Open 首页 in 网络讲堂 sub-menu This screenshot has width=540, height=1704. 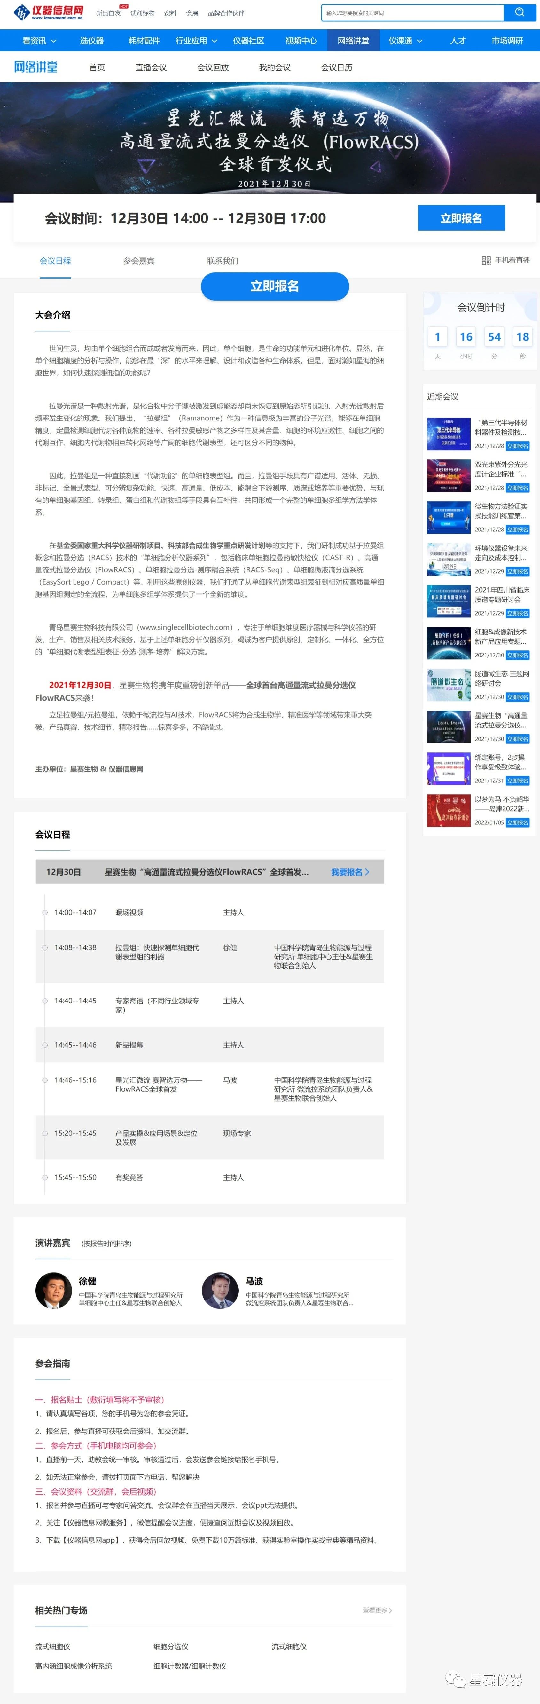tap(97, 67)
